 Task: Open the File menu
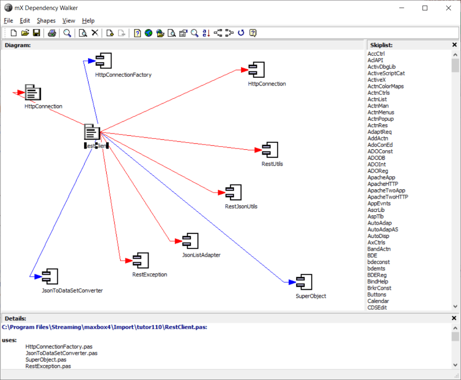(x=9, y=21)
